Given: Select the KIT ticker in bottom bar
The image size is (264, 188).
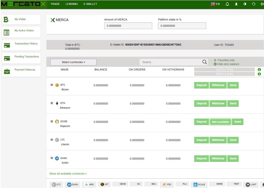Looking at the screenshot, I should pos(104,184).
